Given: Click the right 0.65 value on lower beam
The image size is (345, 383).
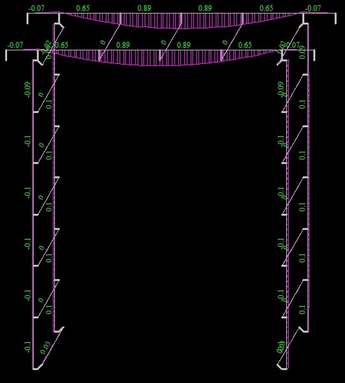Looking at the screenshot, I should pos(245,45).
